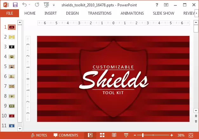
Task: Open the FILE tab
Action: (10, 13)
